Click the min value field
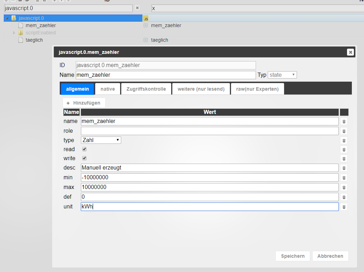Viewport: 364px width, 272px height. click(x=210, y=178)
